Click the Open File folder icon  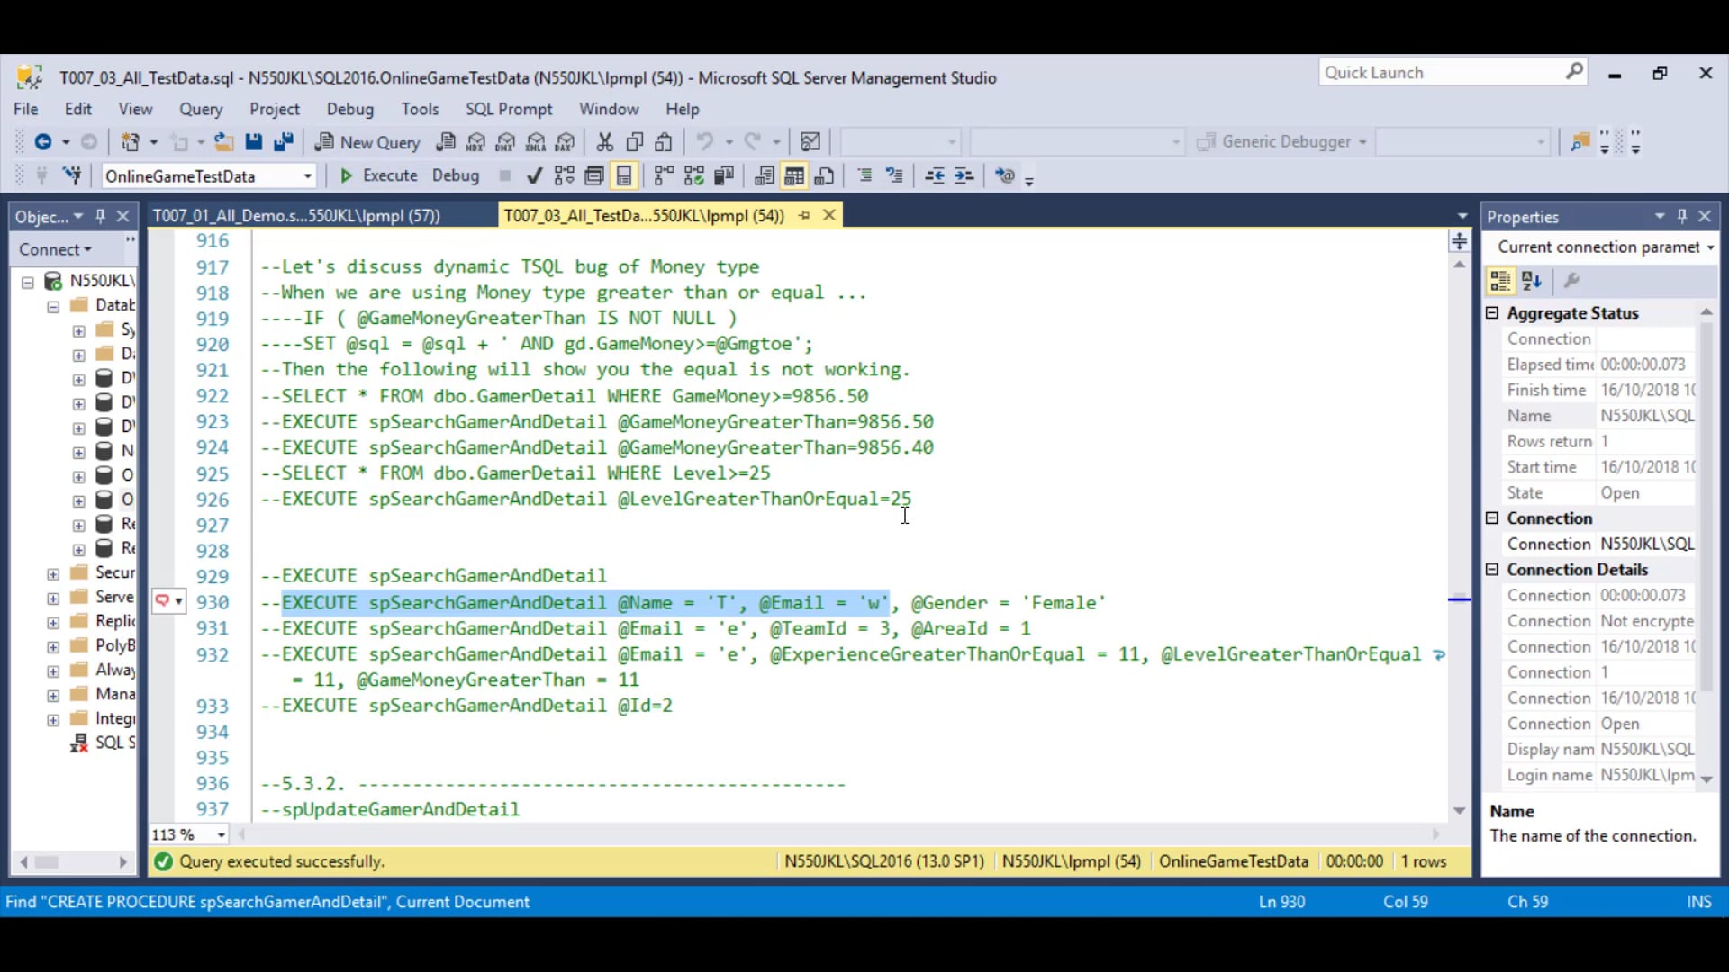(x=223, y=142)
